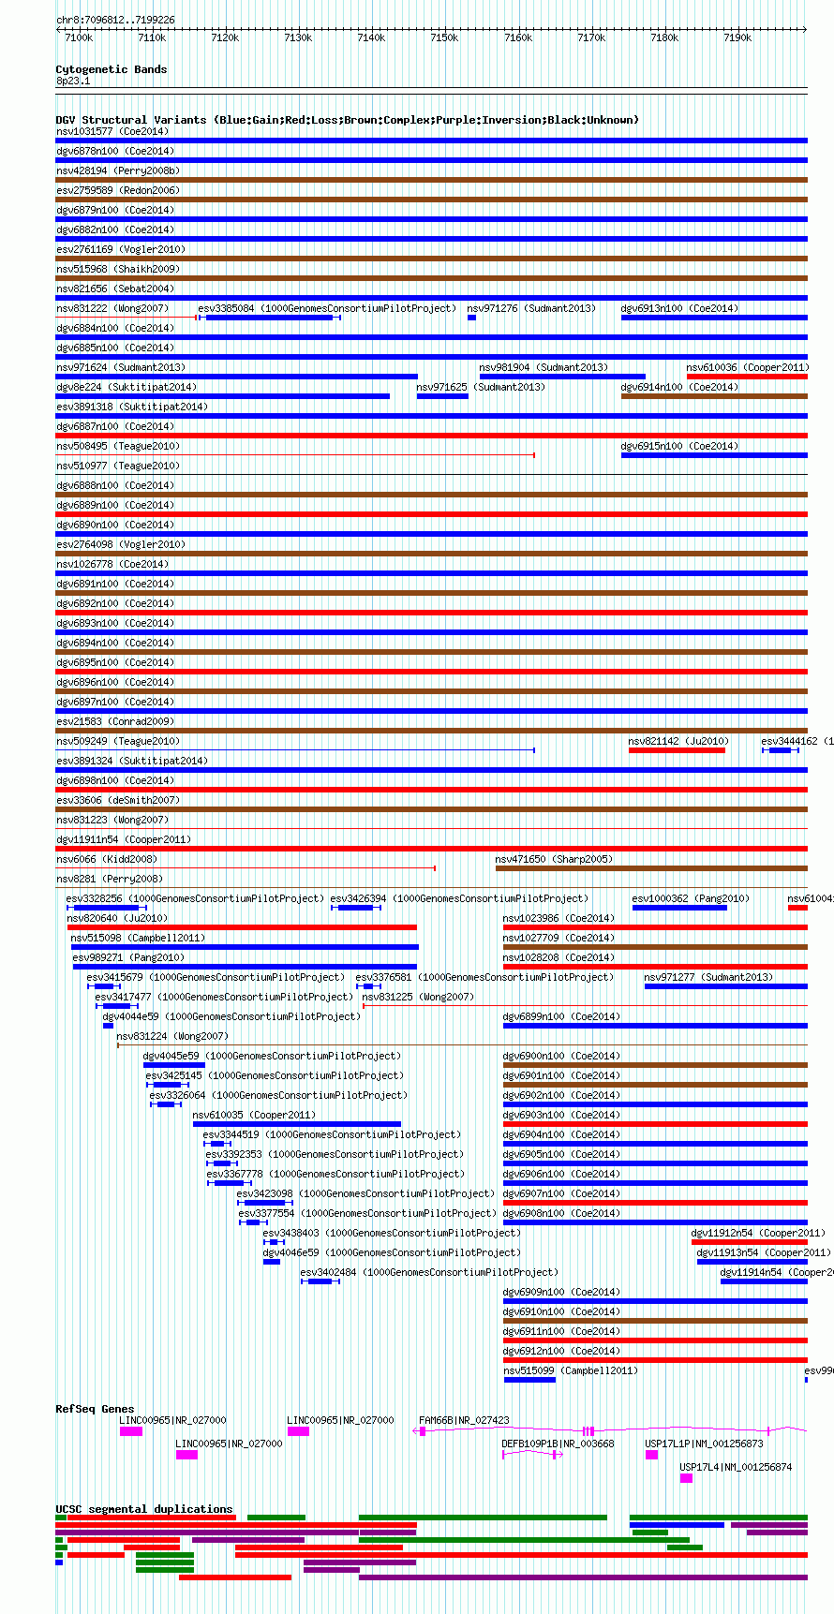This screenshot has height=1614, width=834.
Task: Open esv2764098 (Vogler2010) variant label
Action: [121, 544]
